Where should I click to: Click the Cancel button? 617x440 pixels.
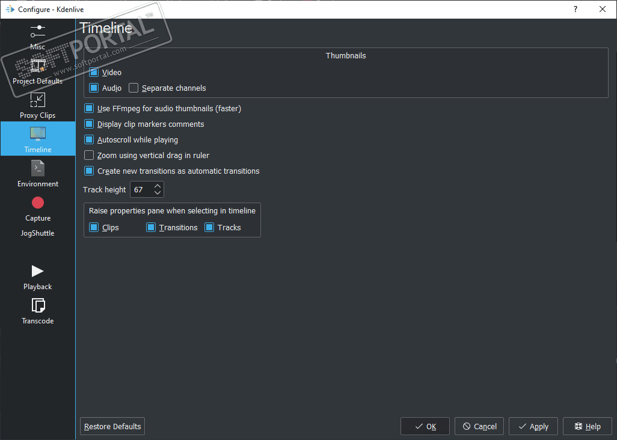[479, 426]
